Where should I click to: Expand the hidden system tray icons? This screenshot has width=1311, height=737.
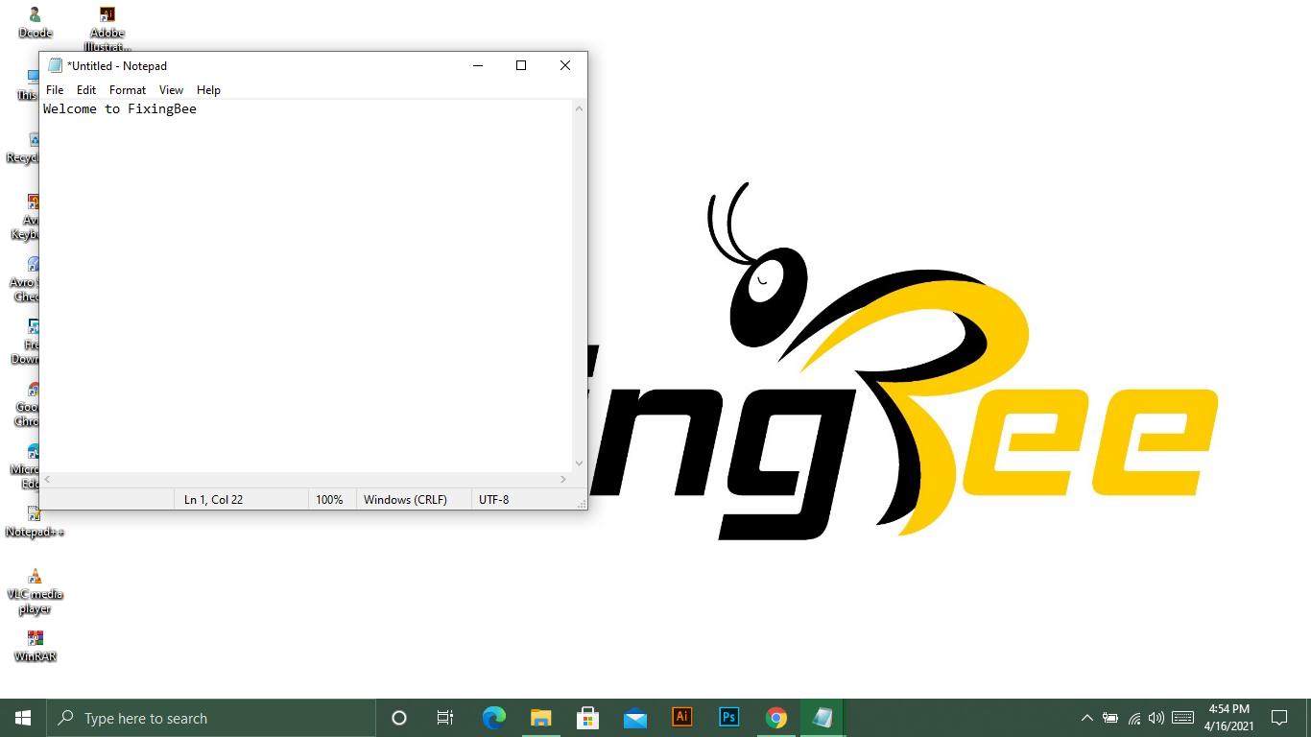click(x=1086, y=718)
